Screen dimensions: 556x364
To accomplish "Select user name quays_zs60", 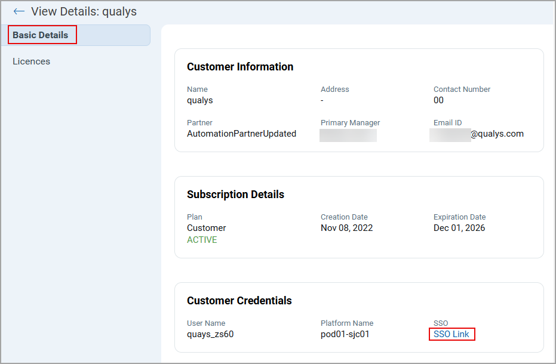I will (x=210, y=334).
